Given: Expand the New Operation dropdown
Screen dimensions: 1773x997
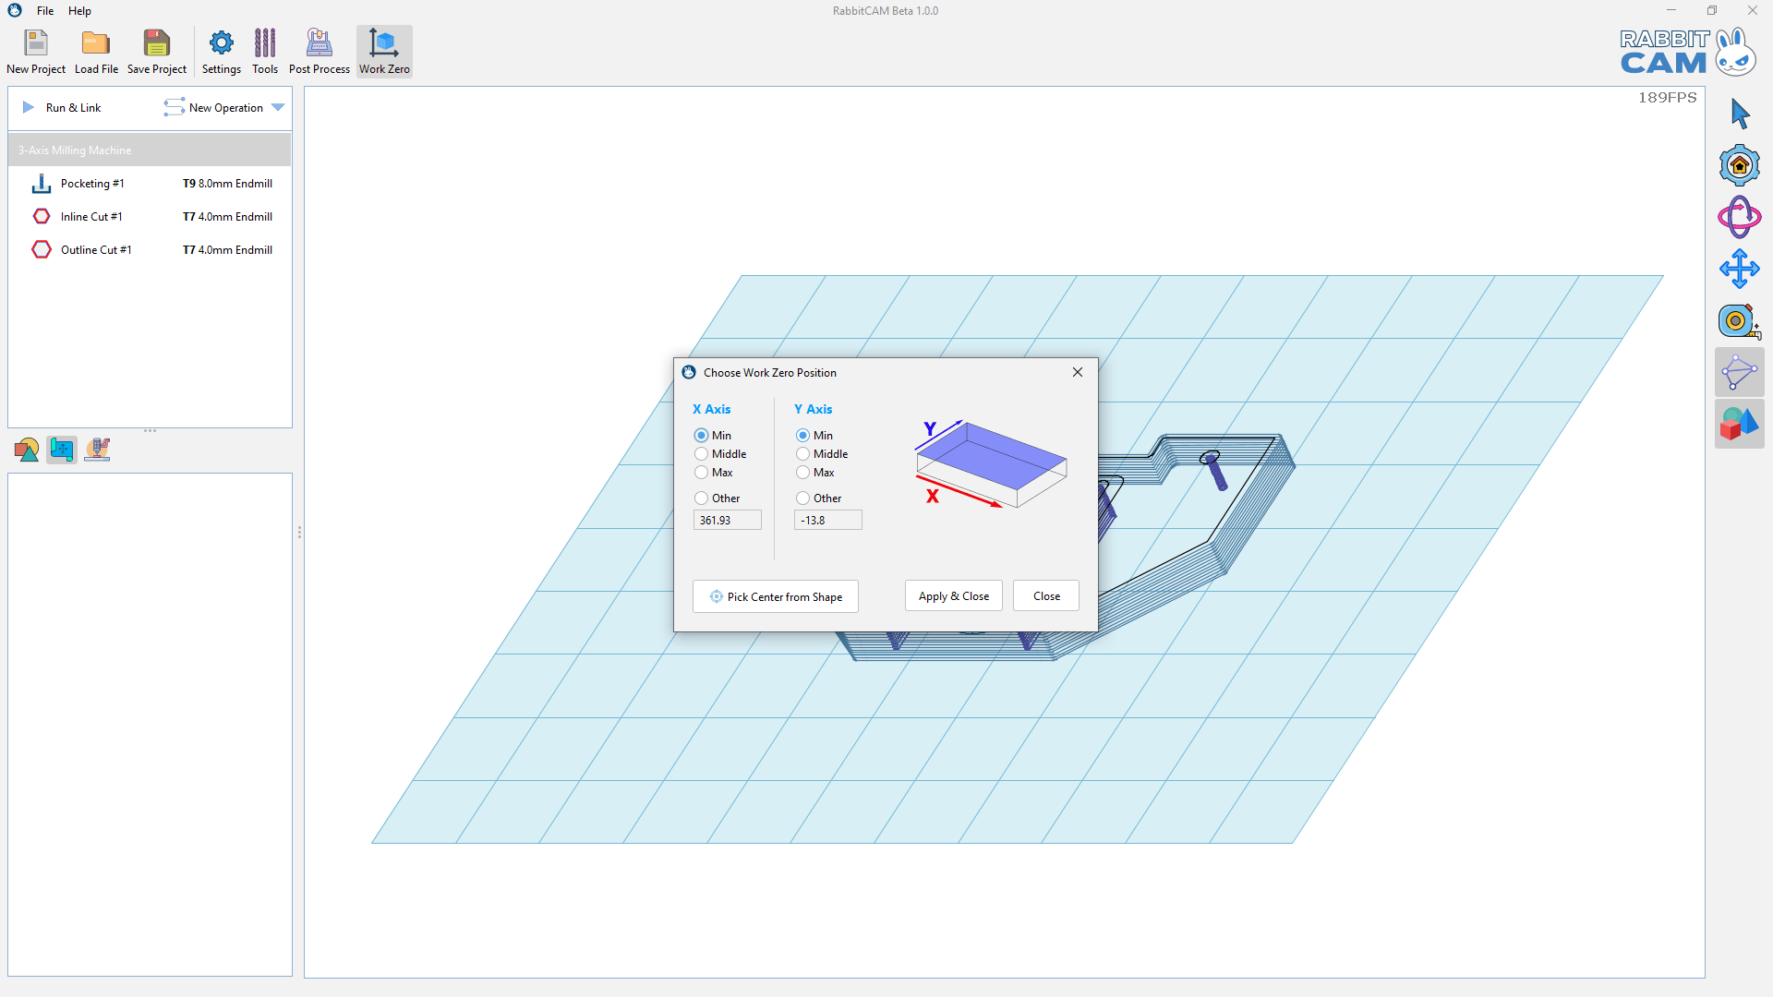Looking at the screenshot, I should (278, 107).
